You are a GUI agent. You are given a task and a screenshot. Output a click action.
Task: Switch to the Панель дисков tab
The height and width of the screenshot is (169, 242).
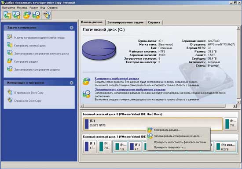(x=92, y=22)
